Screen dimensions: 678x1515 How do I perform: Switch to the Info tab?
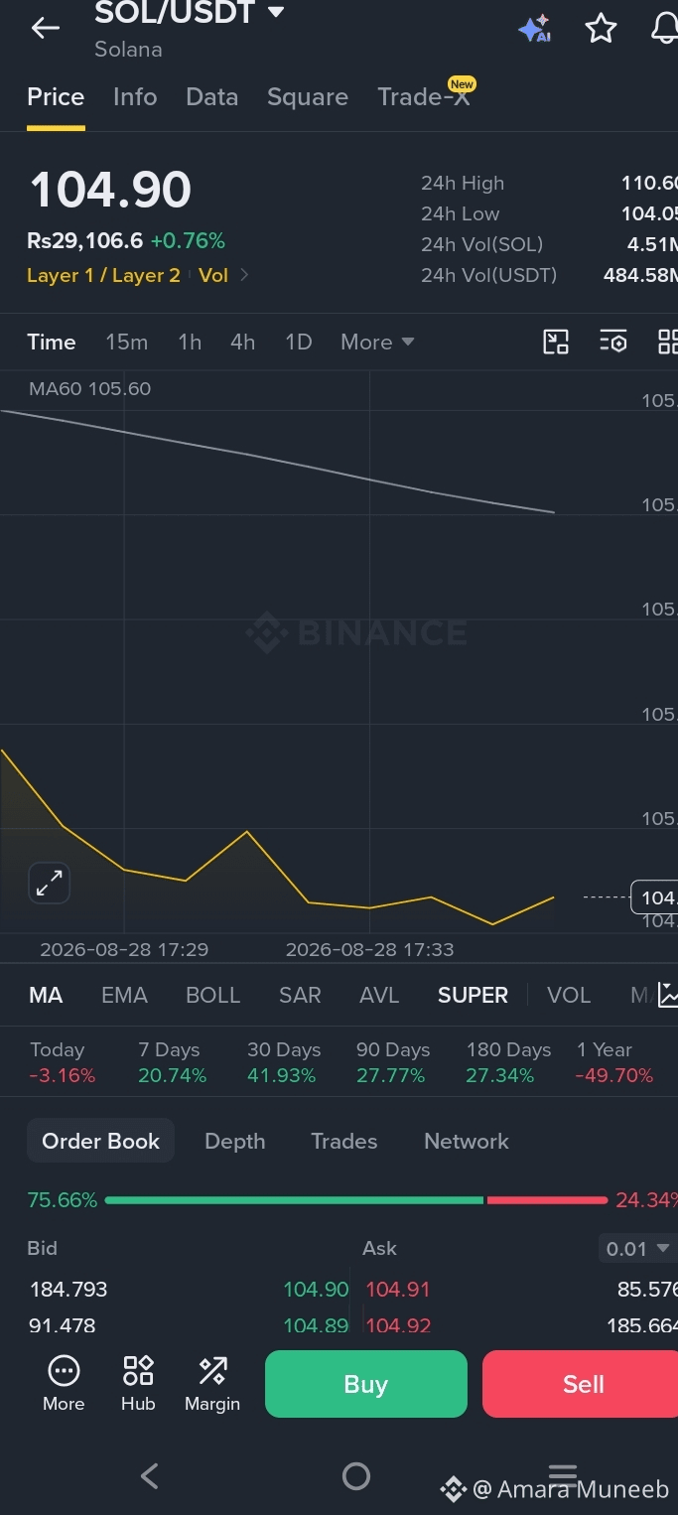click(x=135, y=97)
